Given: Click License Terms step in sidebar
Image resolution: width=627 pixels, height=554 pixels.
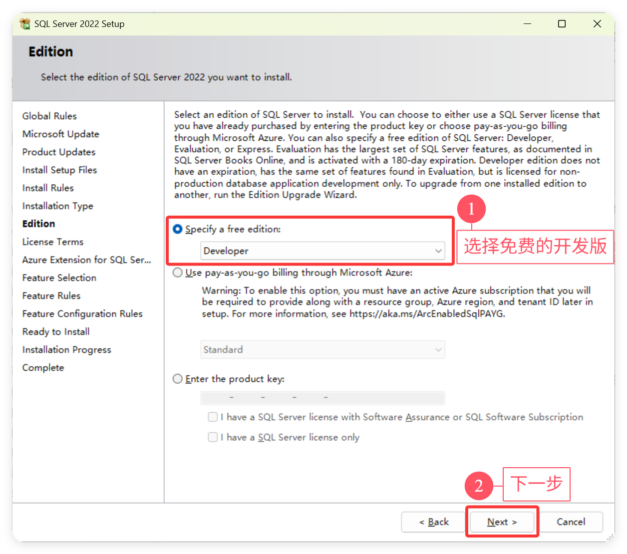Looking at the screenshot, I should point(53,242).
